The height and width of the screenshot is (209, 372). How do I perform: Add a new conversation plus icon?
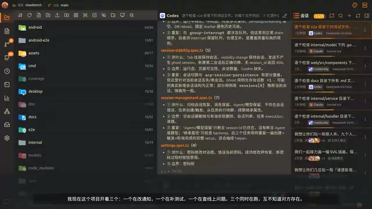pos(349,16)
